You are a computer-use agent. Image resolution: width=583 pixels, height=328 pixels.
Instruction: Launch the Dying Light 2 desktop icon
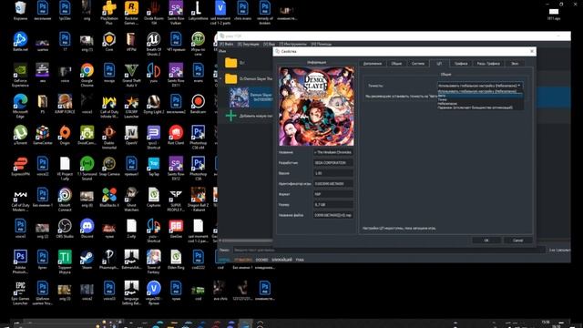154,104
